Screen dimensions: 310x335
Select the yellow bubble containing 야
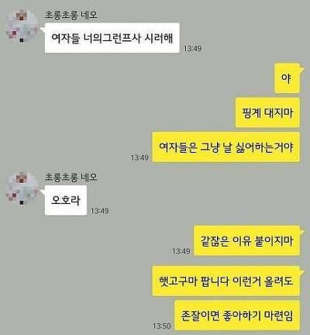point(287,78)
